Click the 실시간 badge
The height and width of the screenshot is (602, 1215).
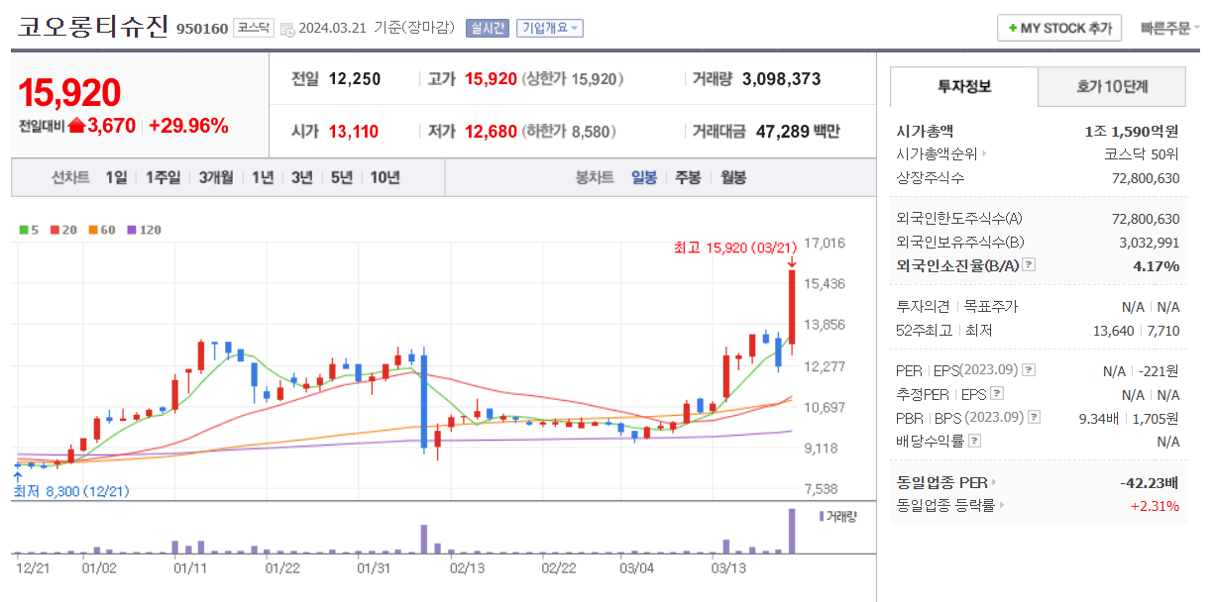488,28
